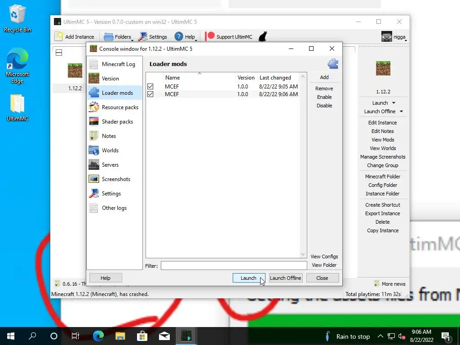
Task: Open Screenshots page in sidebar
Action: click(115, 179)
